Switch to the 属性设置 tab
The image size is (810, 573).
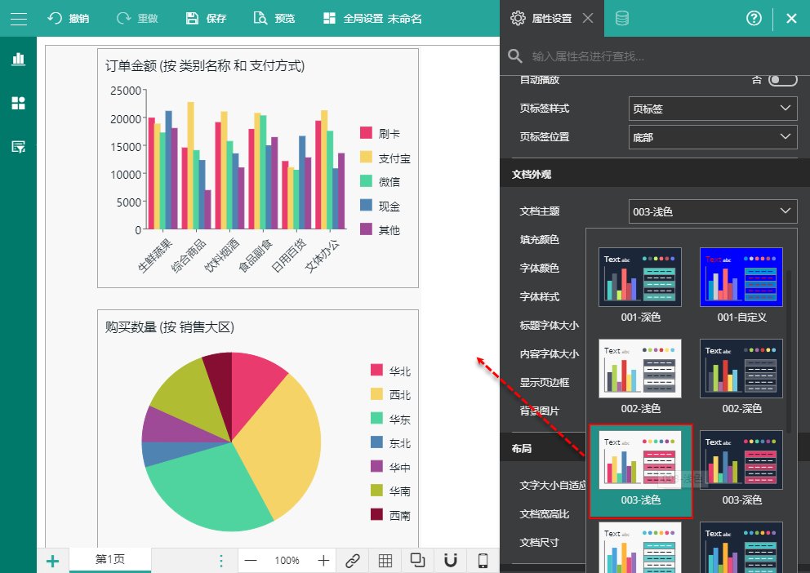[x=541, y=19]
